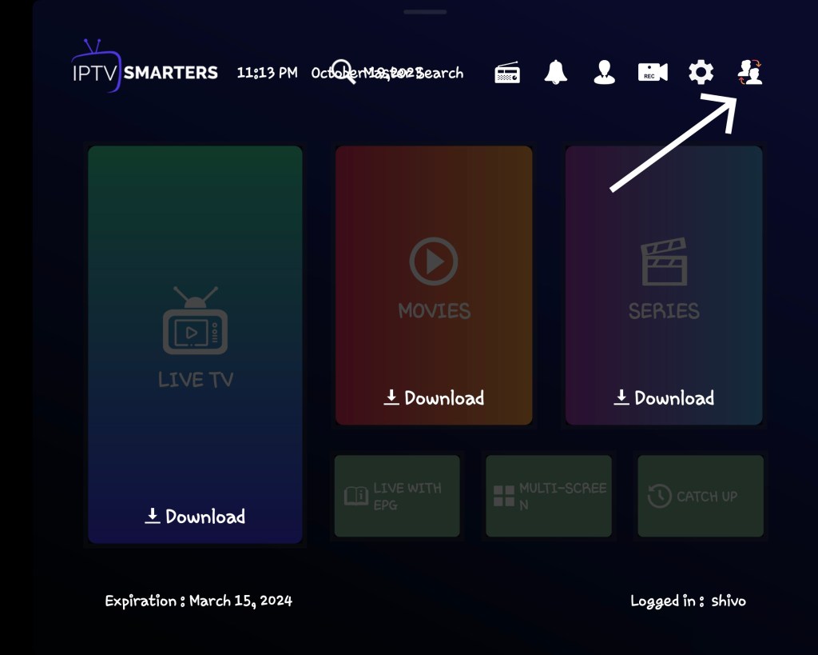The width and height of the screenshot is (818, 655).
Task: Click the Movies play circle icon
Action: coord(434,262)
